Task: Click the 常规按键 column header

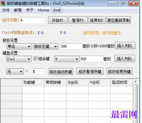Action: pos(55,82)
